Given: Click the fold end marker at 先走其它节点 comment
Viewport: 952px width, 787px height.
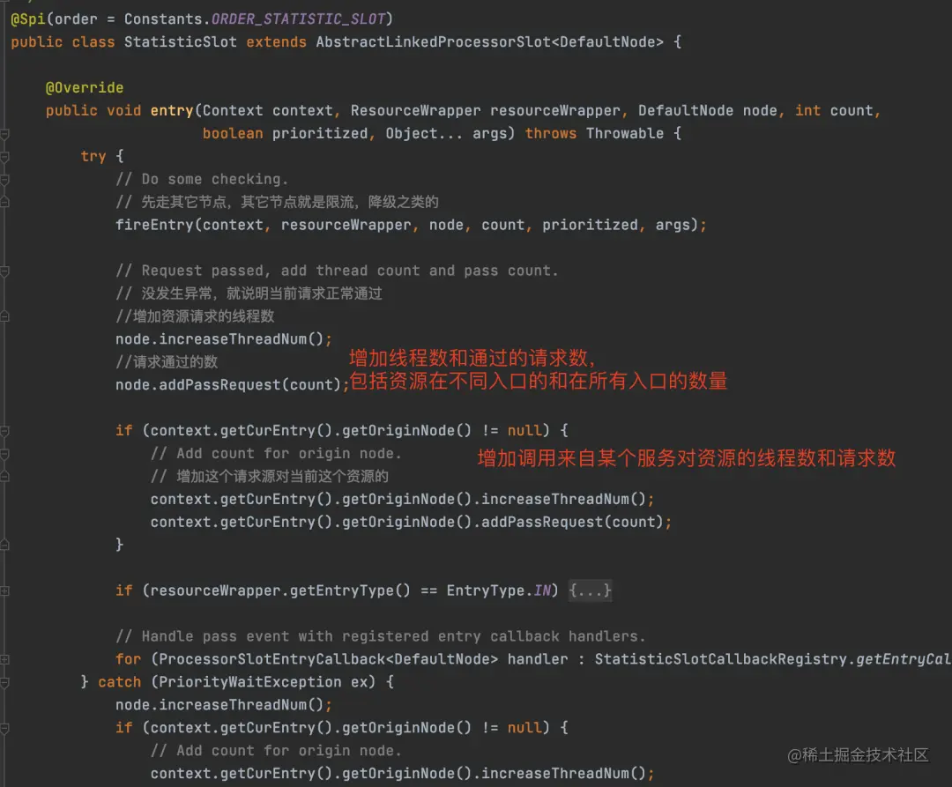Looking at the screenshot, I should [x=4, y=203].
